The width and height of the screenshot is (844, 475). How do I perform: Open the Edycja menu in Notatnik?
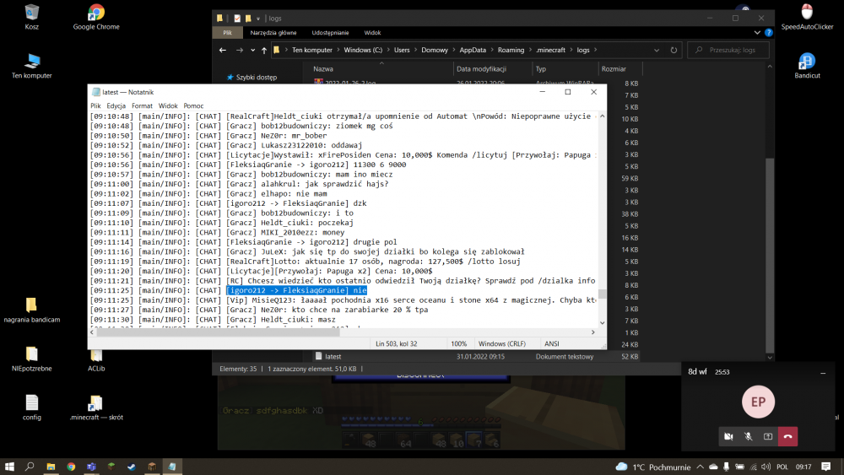pos(116,105)
